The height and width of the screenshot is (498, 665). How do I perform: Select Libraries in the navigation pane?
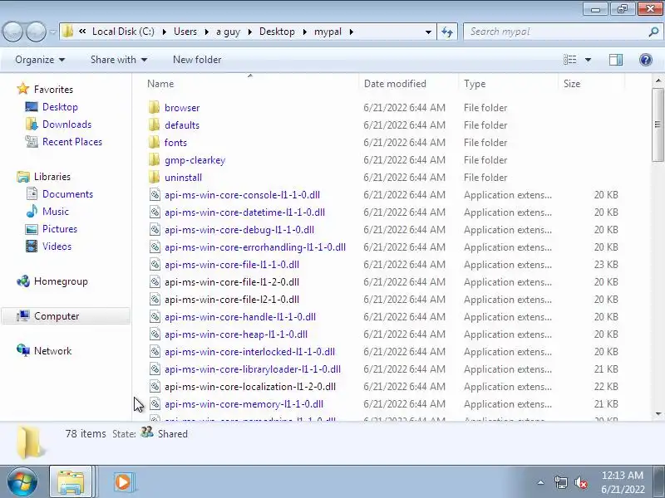pos(52,177)
